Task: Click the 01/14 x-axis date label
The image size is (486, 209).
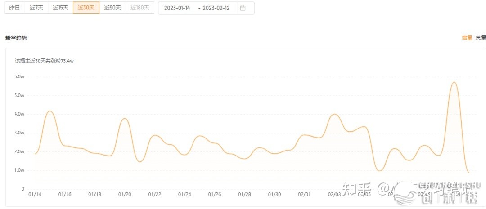Action: [x=35, y=194]
